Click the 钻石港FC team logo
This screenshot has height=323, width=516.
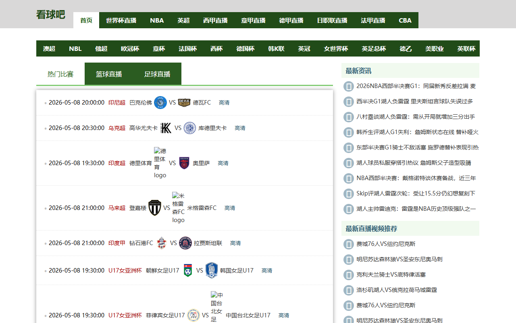pyautogui.click(x=161, y=243)
